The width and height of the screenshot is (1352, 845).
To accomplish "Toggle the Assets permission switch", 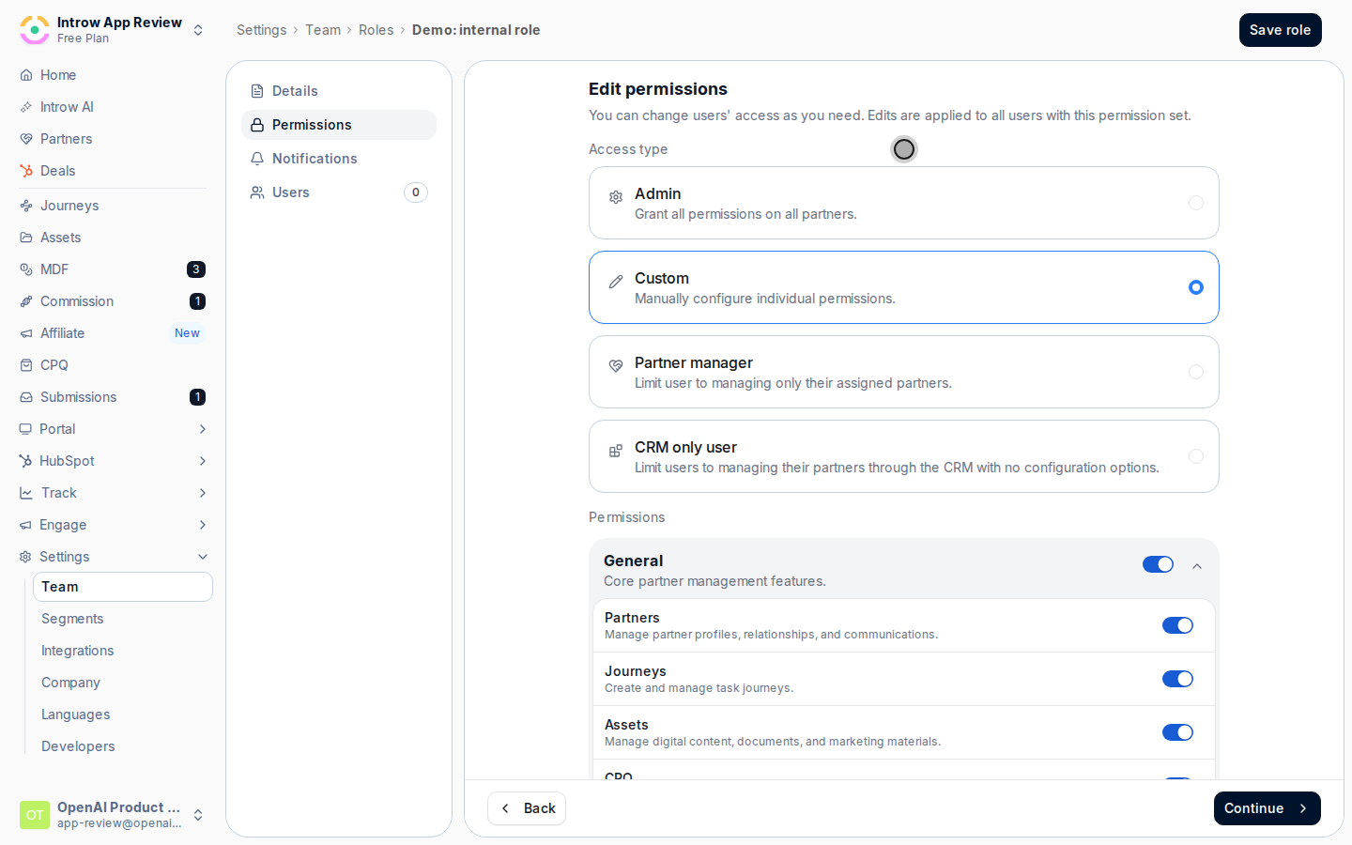I will coord(1177,732).
